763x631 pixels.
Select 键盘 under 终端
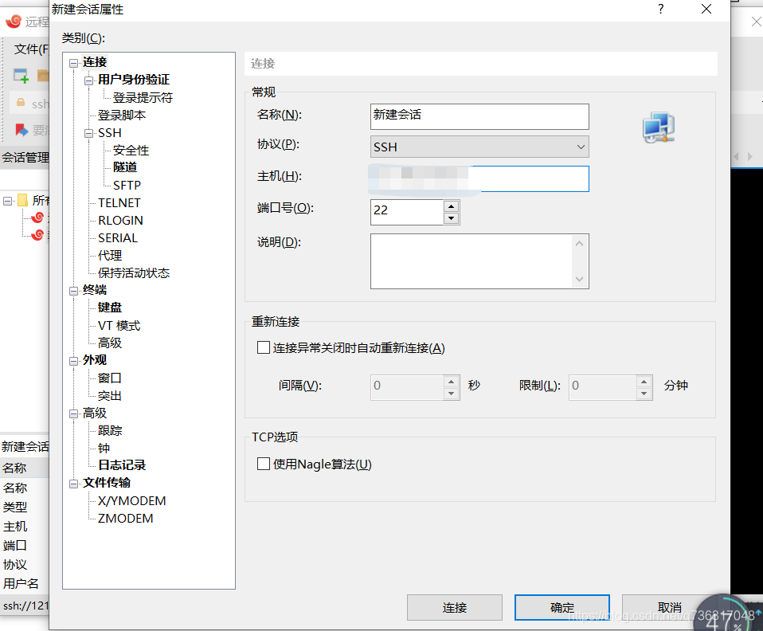109,308
